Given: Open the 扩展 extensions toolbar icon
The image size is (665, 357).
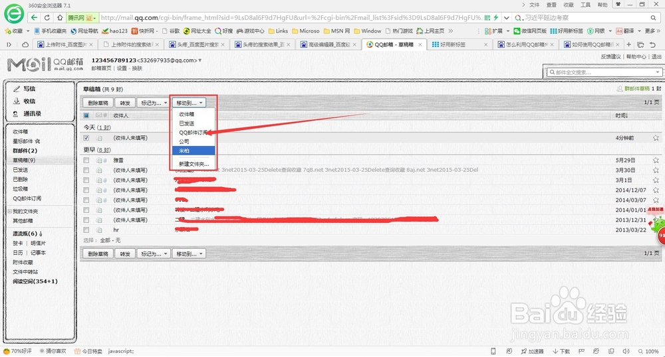Looking at the screenshot, I should 487,31.
